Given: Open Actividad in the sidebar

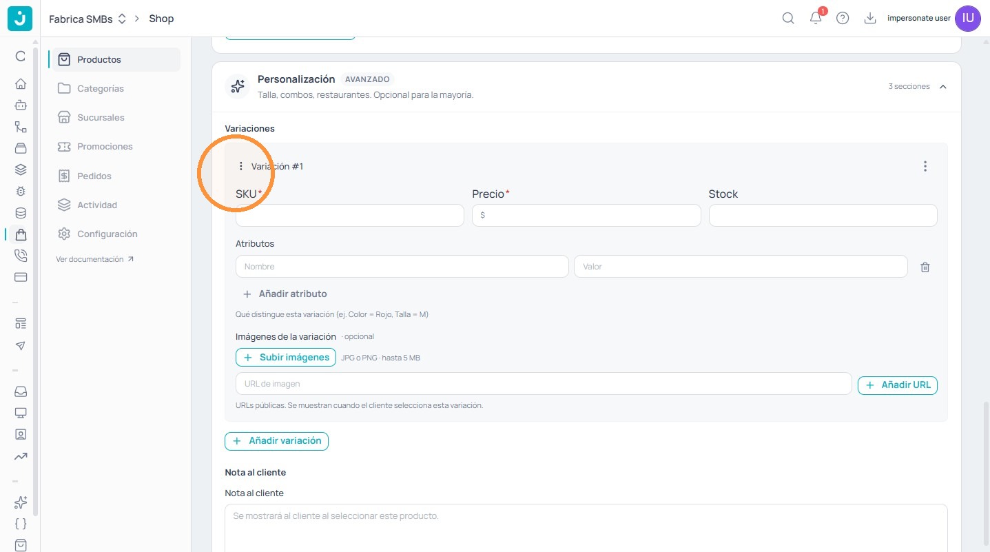Looking at the screenshot, I should (114, 205).
